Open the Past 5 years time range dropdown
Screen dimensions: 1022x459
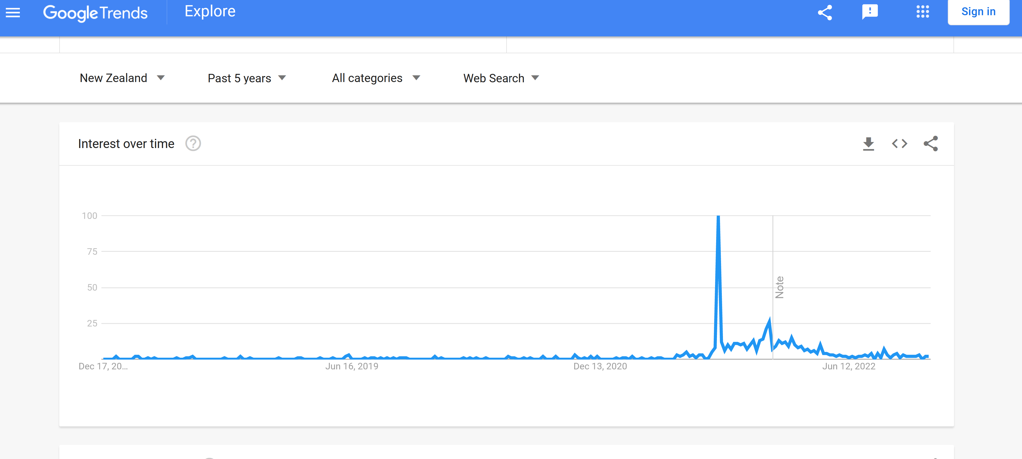[247, 78]
